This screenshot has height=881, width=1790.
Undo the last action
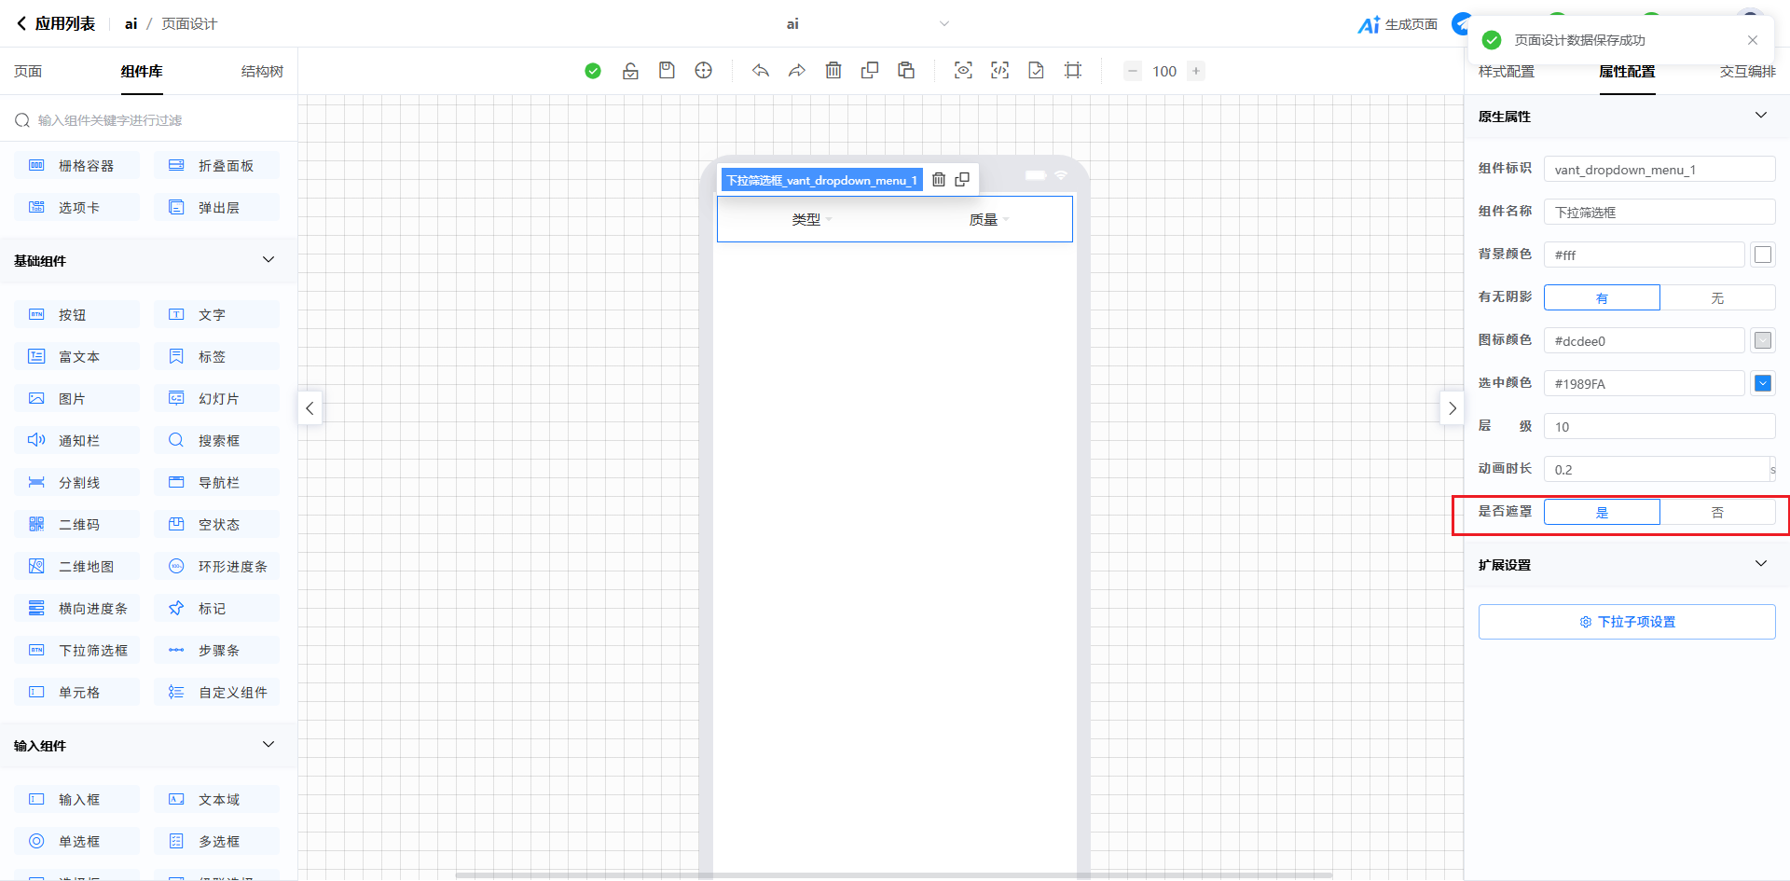(761, 71)
